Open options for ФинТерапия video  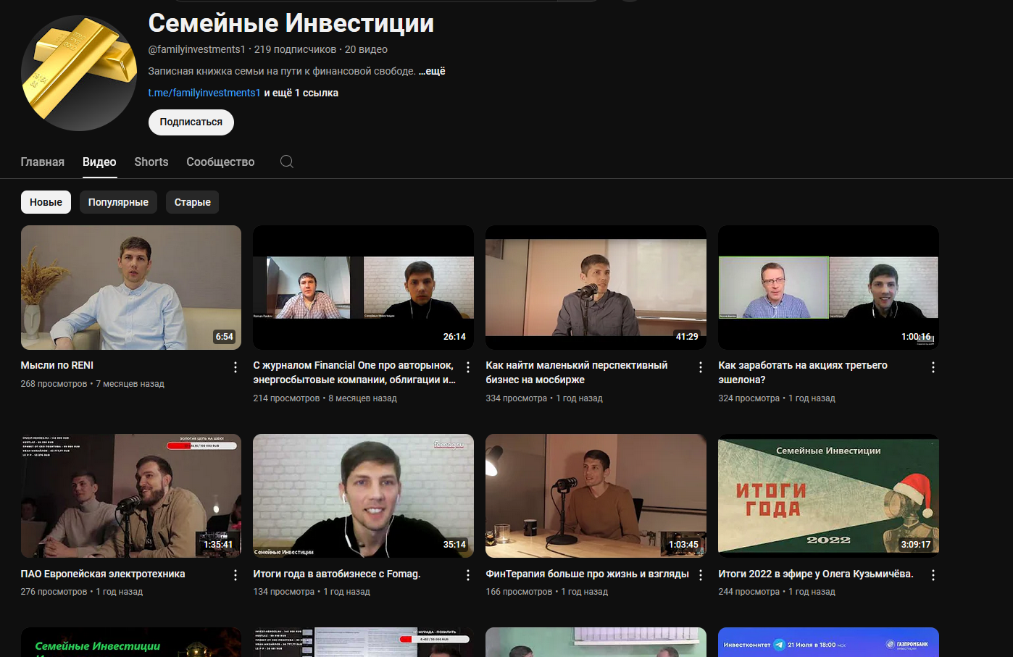[x=701, y=575]
